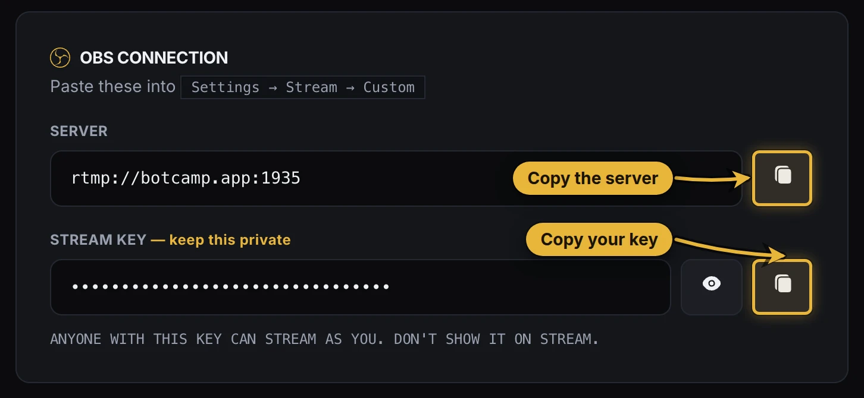Click the STREAM KEY field label
Screen dimensions: 864x398
[98, 240]
